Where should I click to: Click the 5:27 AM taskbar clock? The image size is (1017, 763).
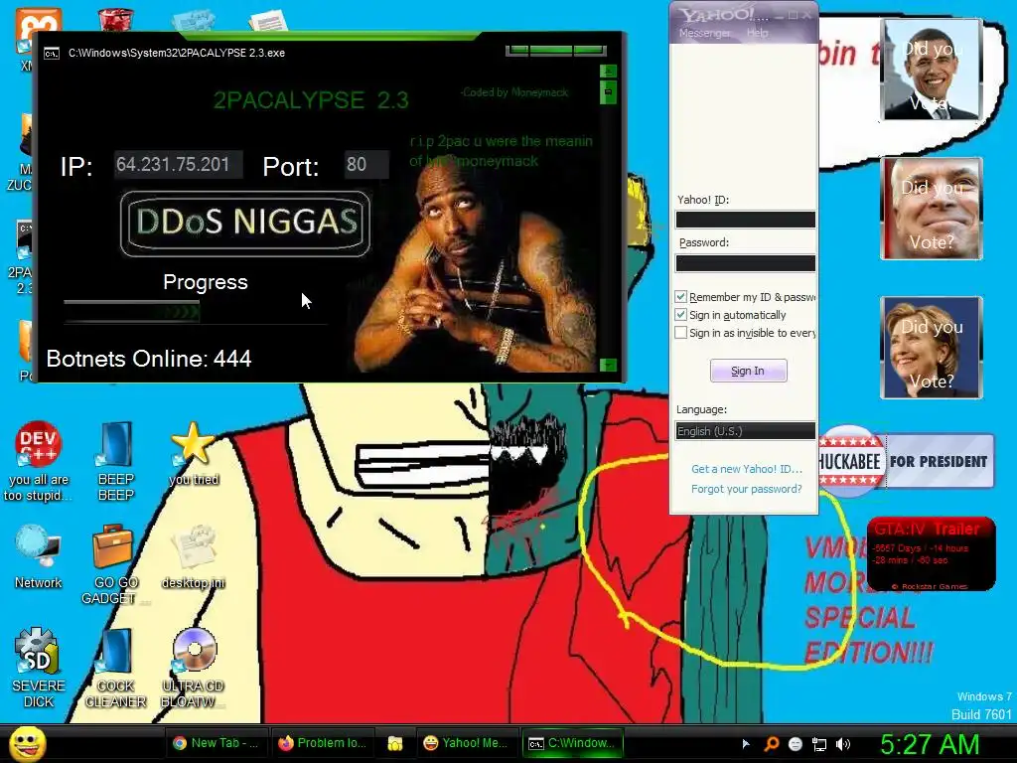point(929,744)
